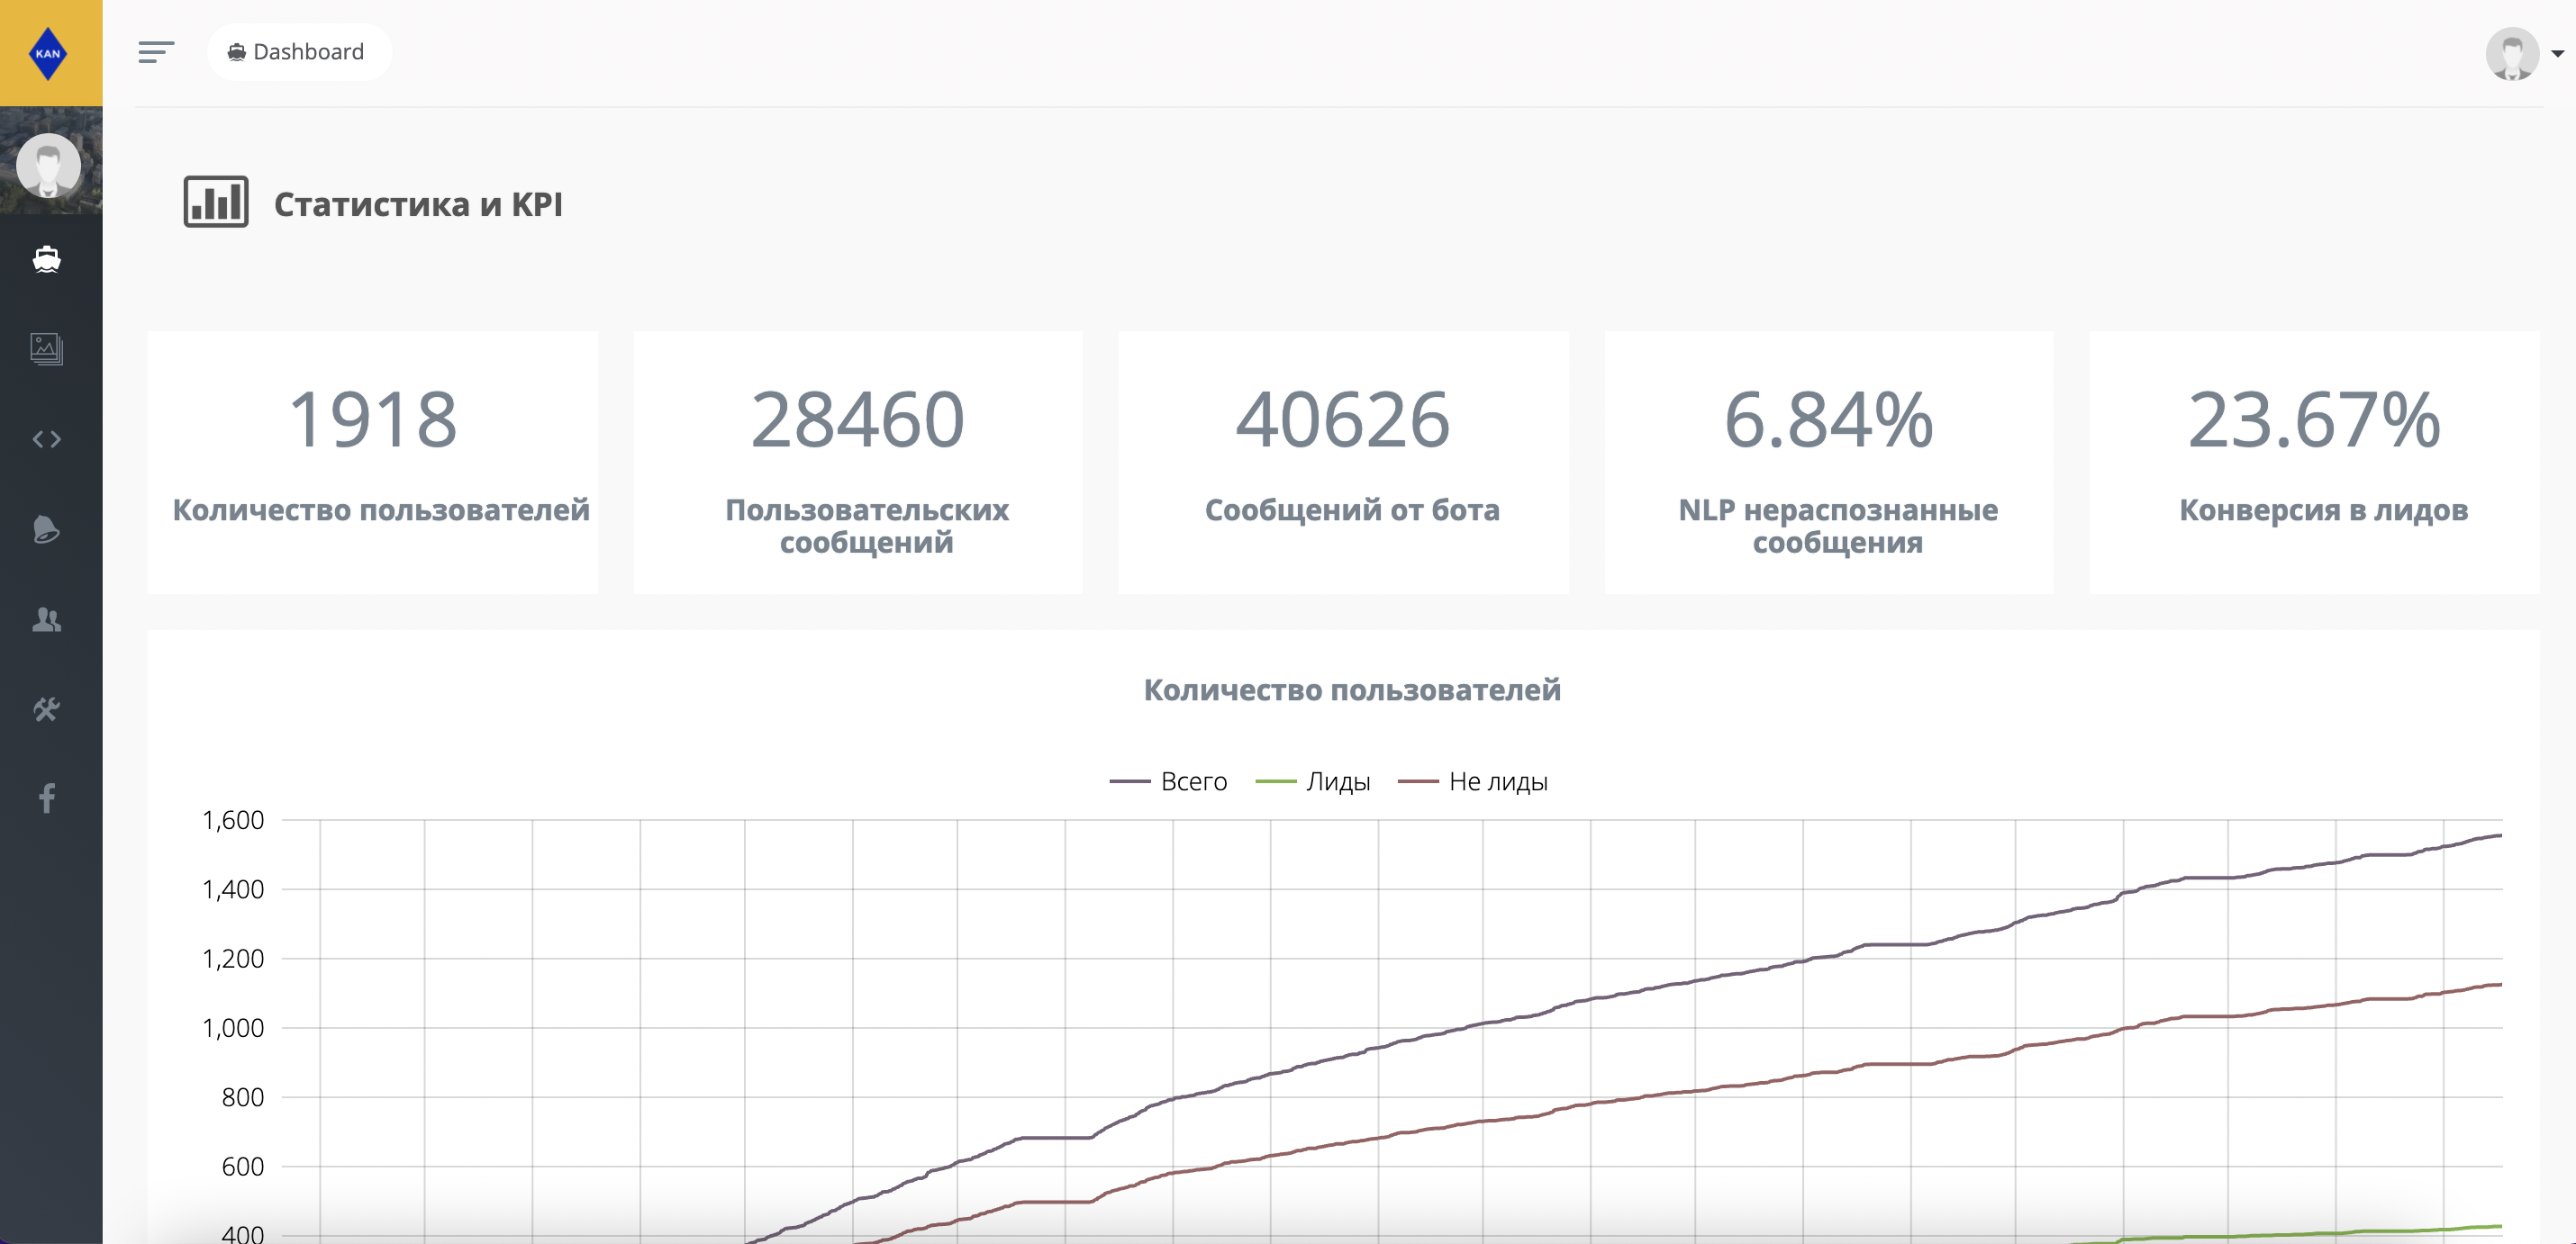Toggle the Всего series in chart legend
The image size is (2576, 1244).
[x=1168, y=781]
